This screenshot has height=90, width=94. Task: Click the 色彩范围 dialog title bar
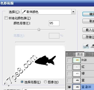[x=47, y=3]
